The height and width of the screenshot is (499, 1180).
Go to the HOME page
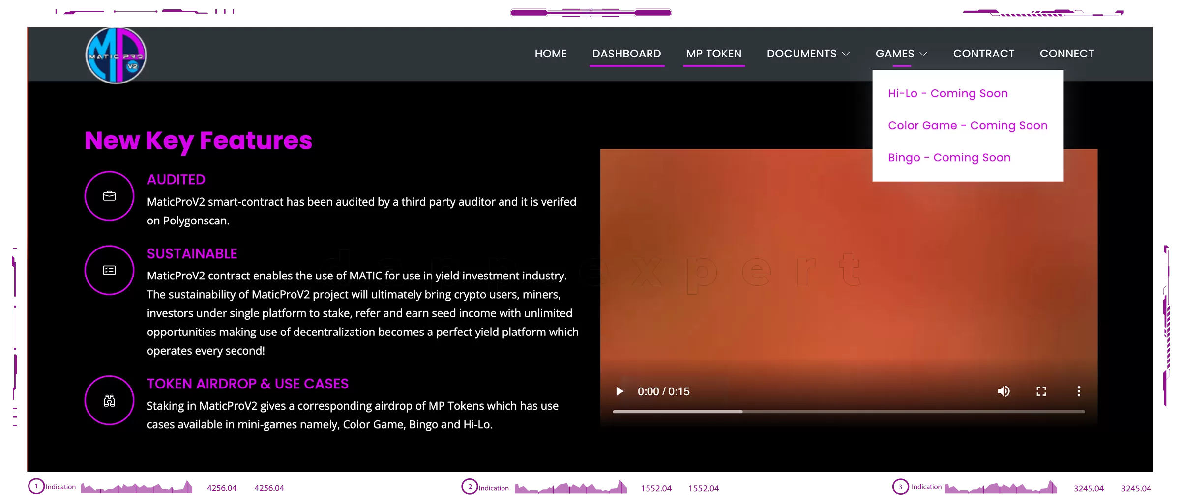point(551,54)
